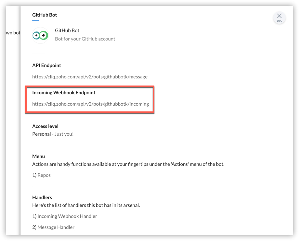299x241 pixels.
Task: Click the Incoming Webhook Endpoint URL
Action: pyautogui.click(x=91, y=104)
